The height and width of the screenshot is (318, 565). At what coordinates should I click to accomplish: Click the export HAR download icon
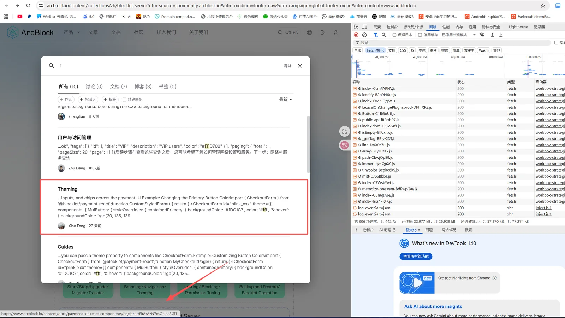pyautogui.click(x=501, y=35)
